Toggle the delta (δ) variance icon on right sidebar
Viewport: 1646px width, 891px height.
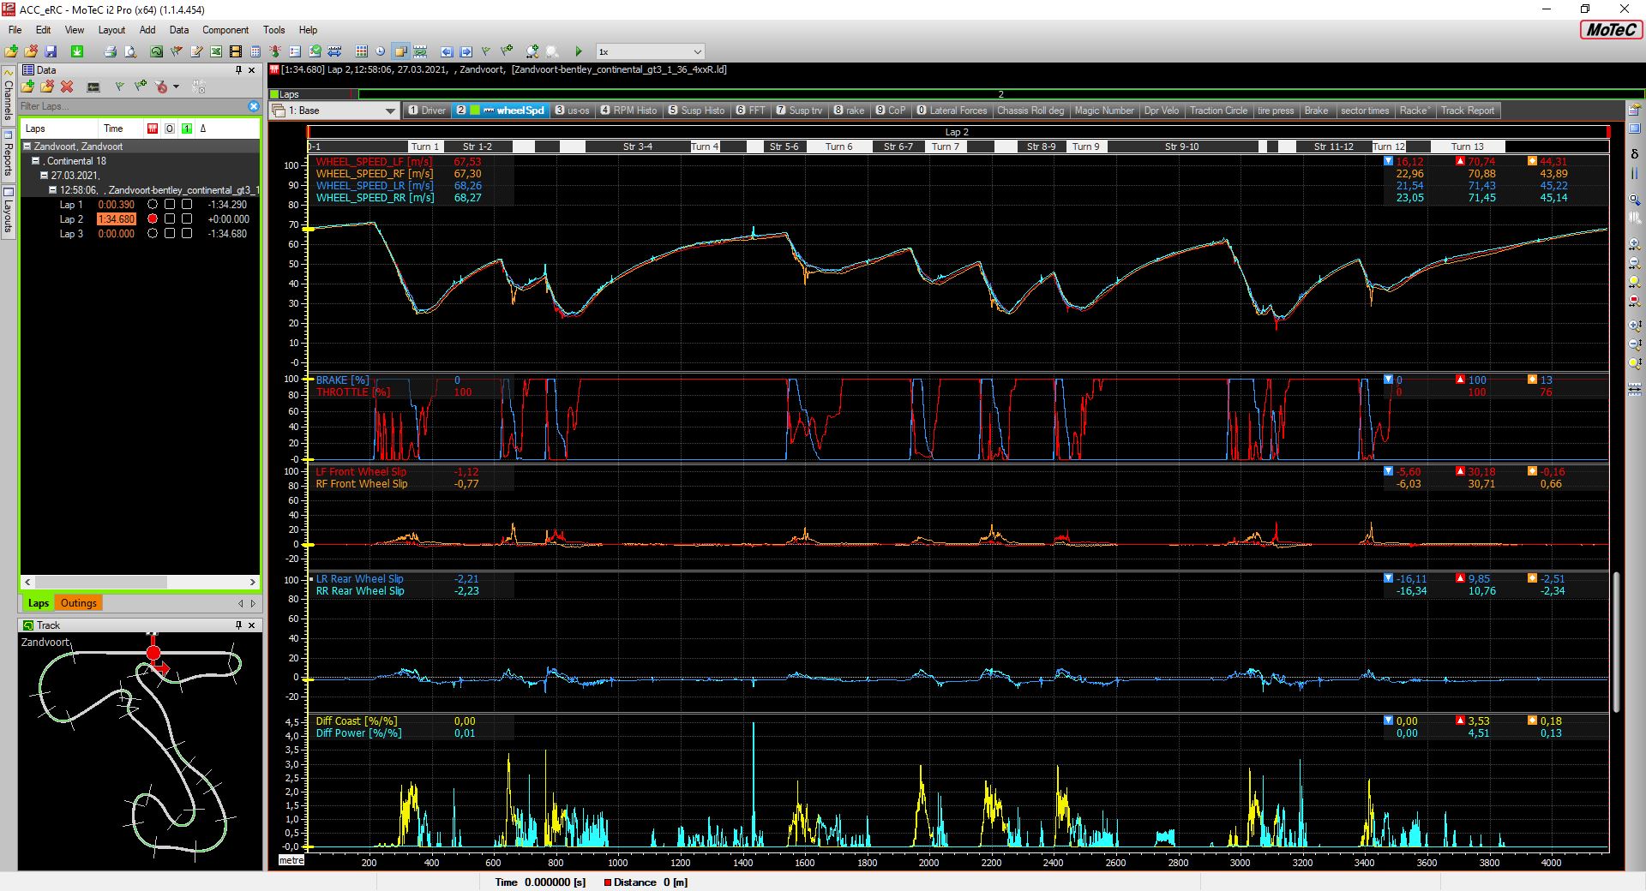pos(1635,154)
